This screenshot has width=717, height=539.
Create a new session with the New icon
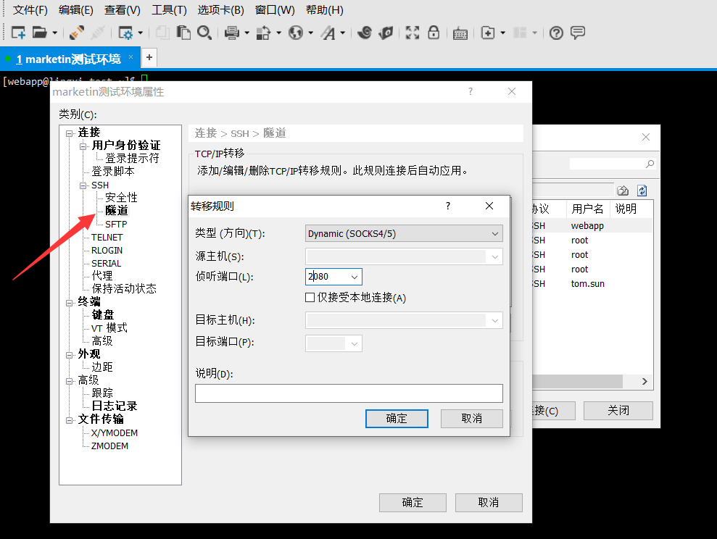coord(17,33)
